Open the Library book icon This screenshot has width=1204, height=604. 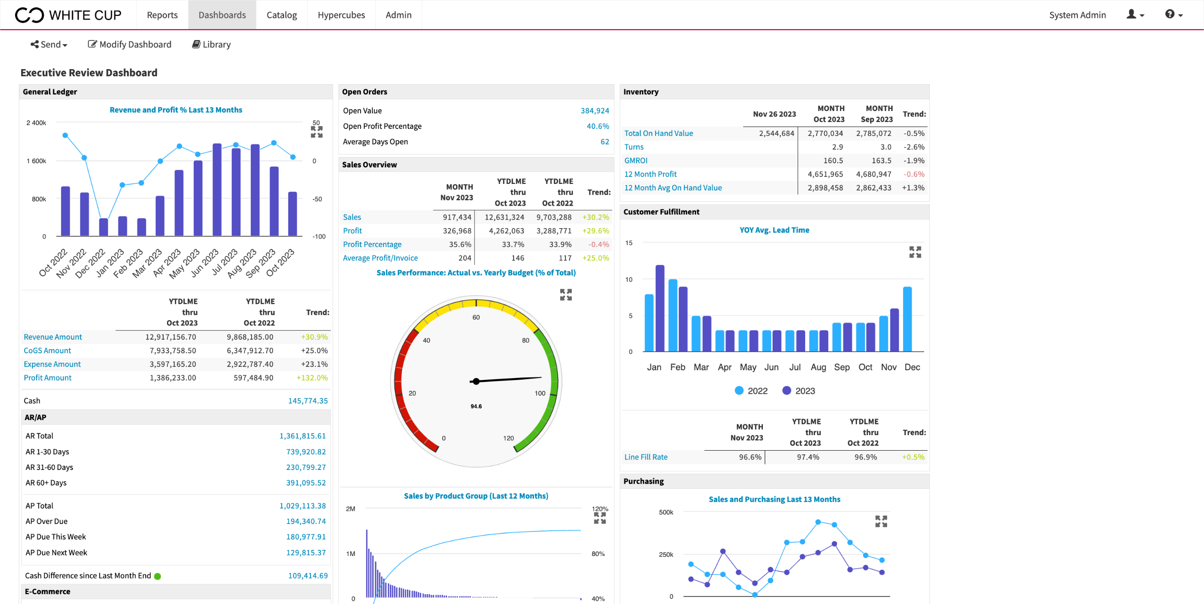click(196, 44)
